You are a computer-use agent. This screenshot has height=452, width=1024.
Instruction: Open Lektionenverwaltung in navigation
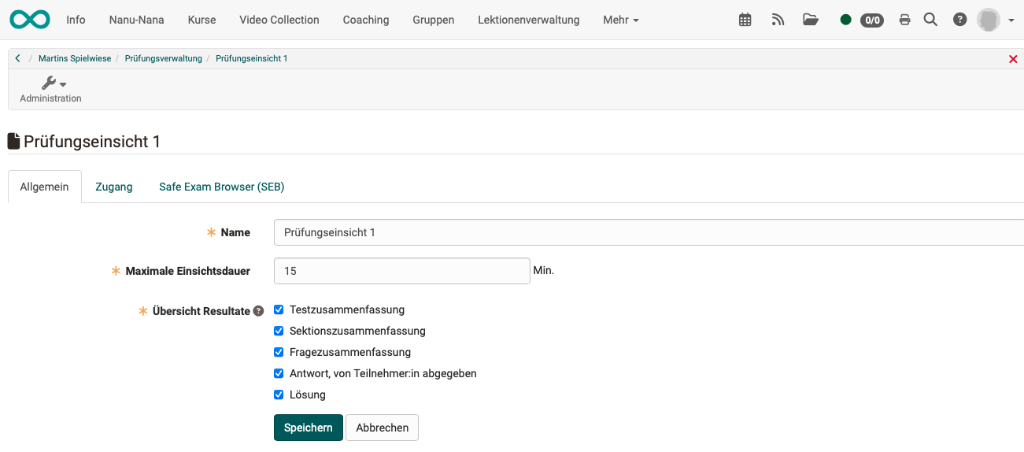[x=529, y=20]
